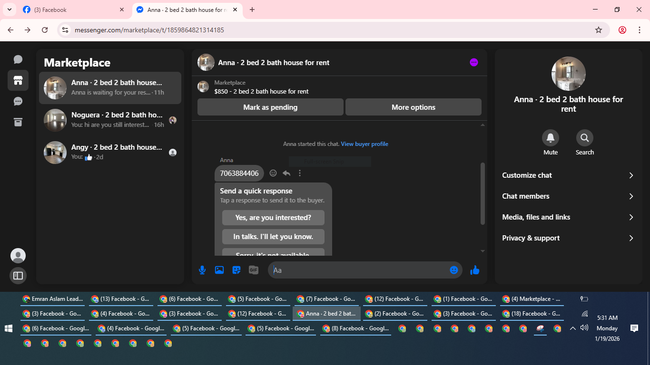Switch to (4) Marketplace taskbar window
The width and height of the screenshot is (650, 365).
(532, 299)
